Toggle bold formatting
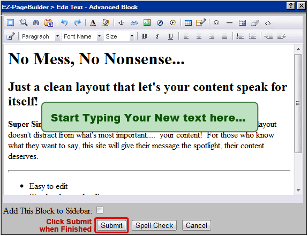 pyautogui.click(x=145, y=36)
